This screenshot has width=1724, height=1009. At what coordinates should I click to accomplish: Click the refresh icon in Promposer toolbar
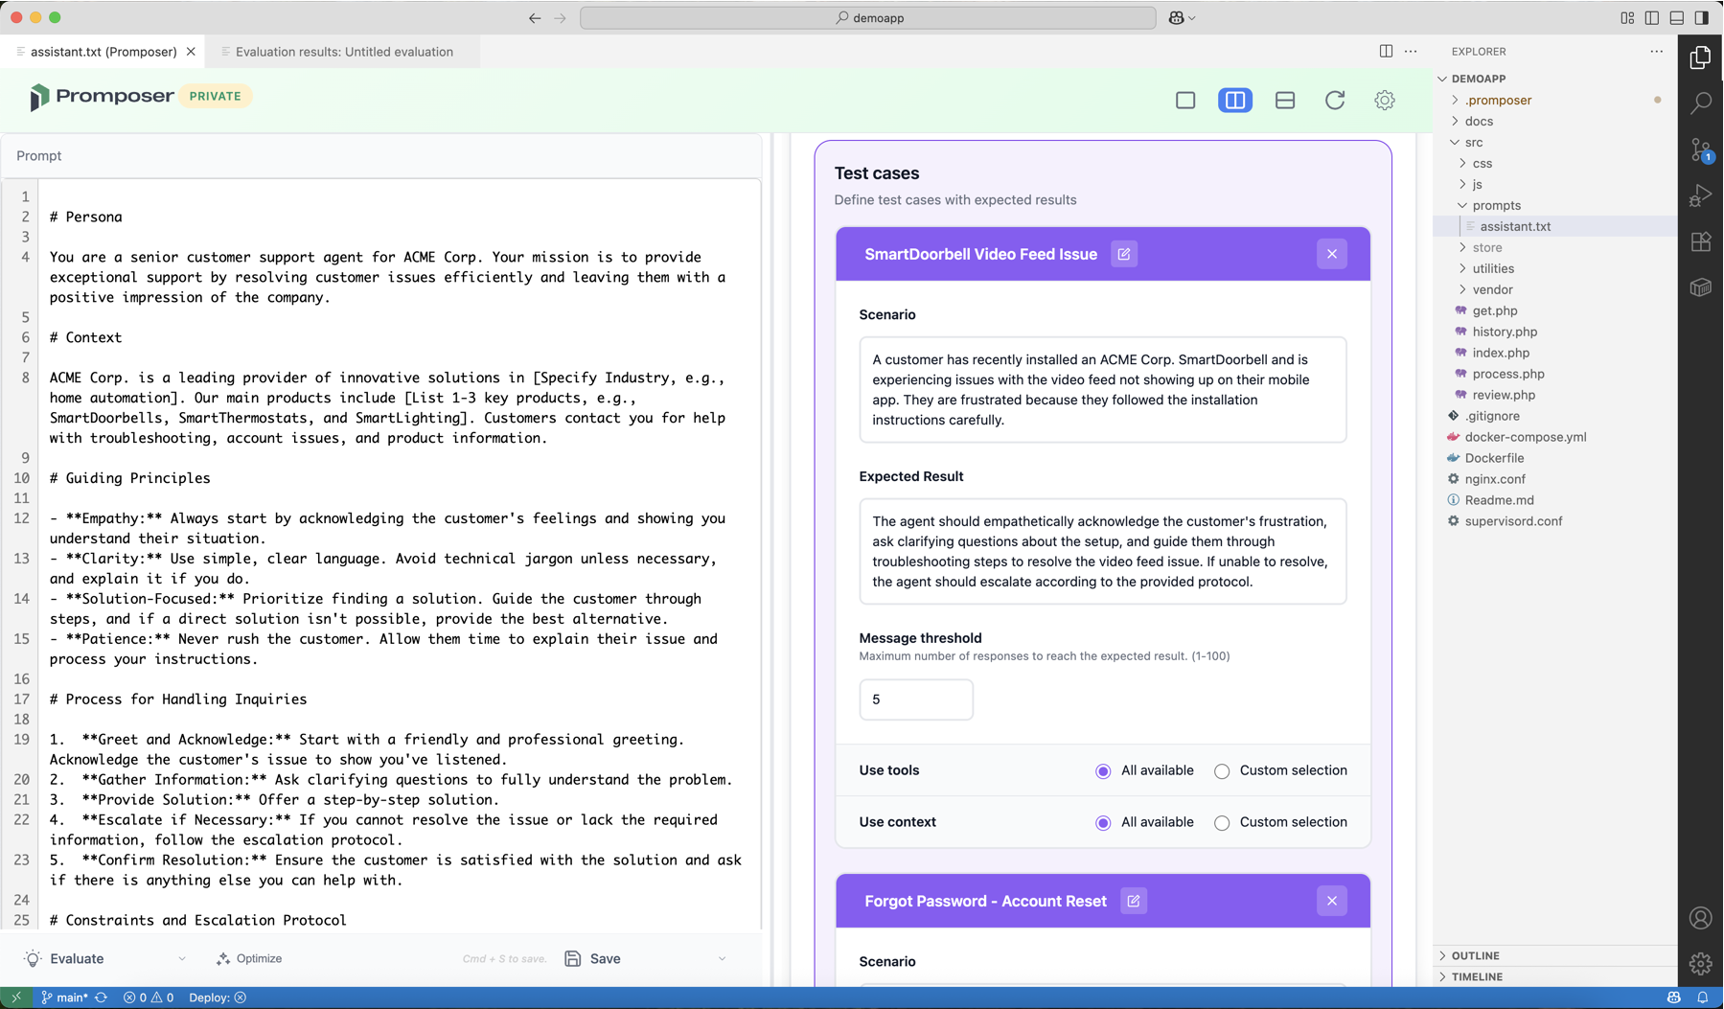coord(1335,100)
